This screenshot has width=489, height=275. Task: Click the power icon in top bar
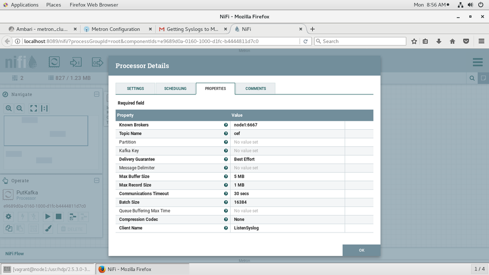click(x=481, y=5)
